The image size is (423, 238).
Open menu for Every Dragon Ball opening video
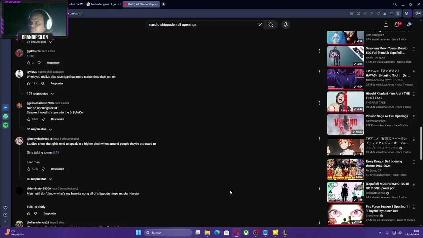[x=414, y=162]
